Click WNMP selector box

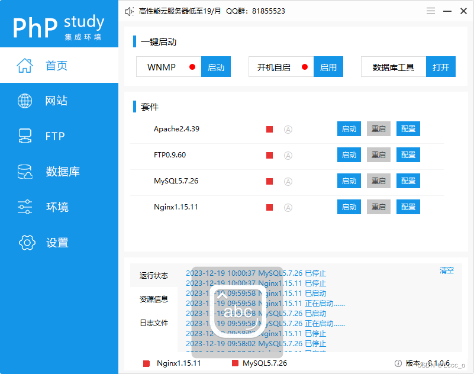[169, 67]
